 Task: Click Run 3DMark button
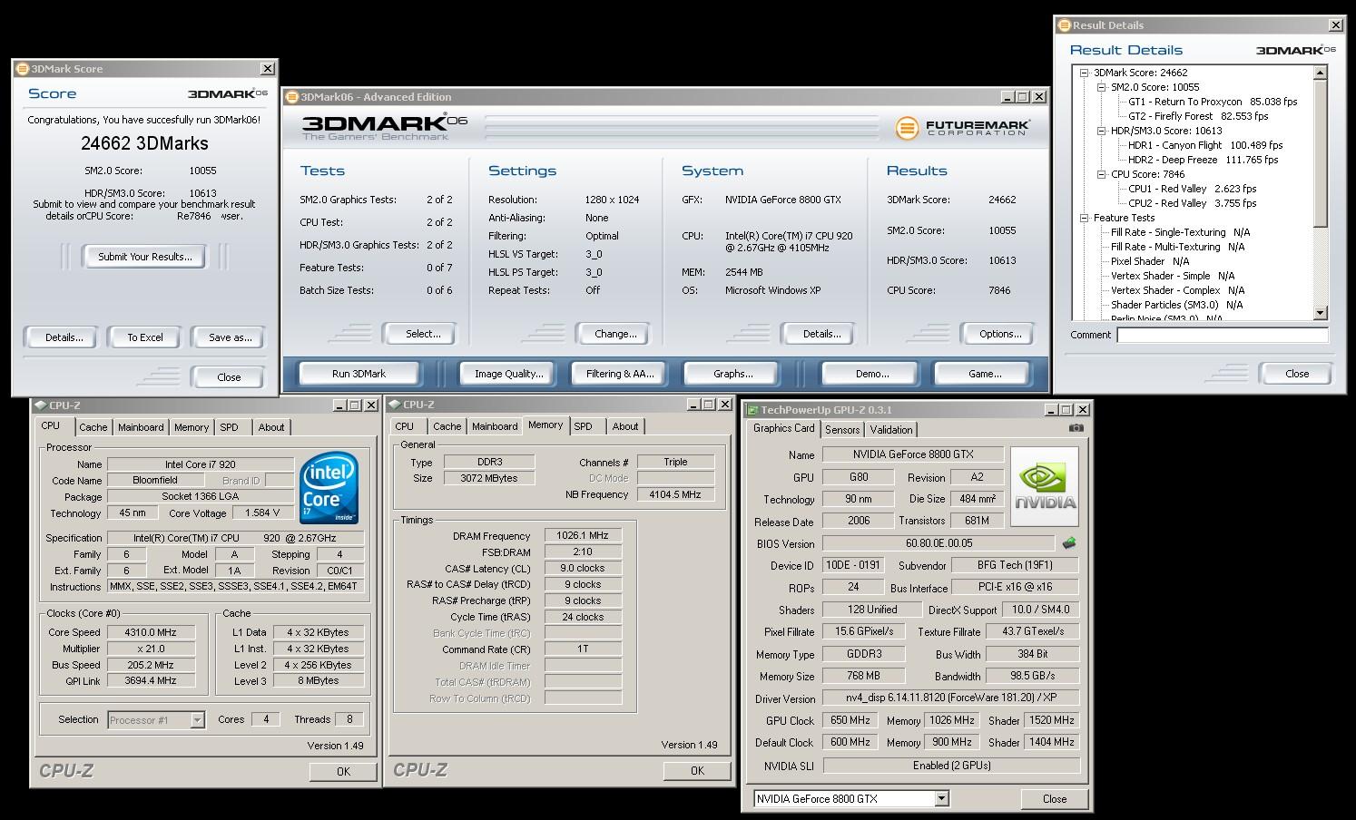point(359,374)
